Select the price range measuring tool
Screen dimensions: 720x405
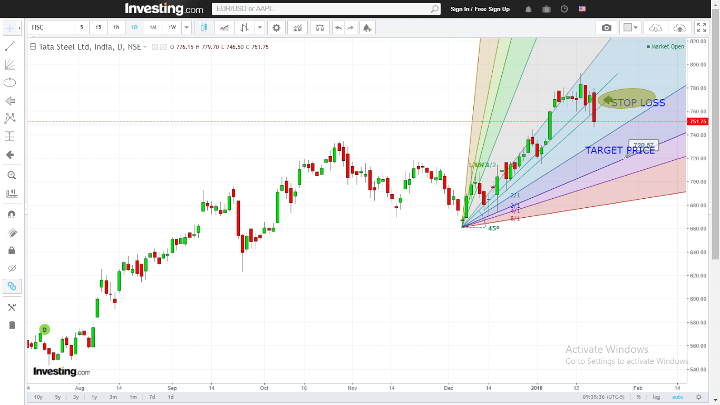[x=9, y=136]
